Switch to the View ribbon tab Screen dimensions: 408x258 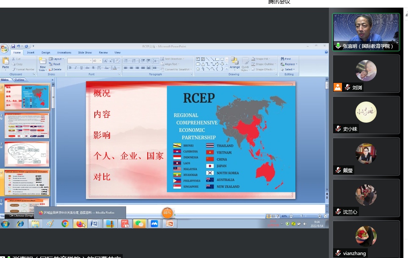pos(118,52)
